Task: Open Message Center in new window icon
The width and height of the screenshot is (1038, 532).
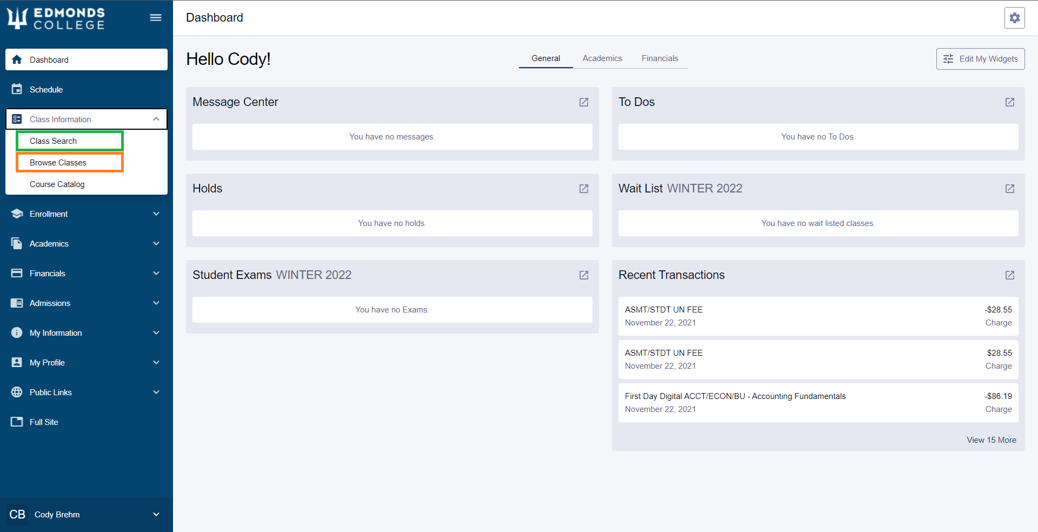Action: [584, 102]
